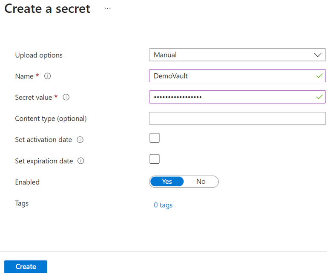Focus the Name field containing DemoVault

click(x=230, y=76)
